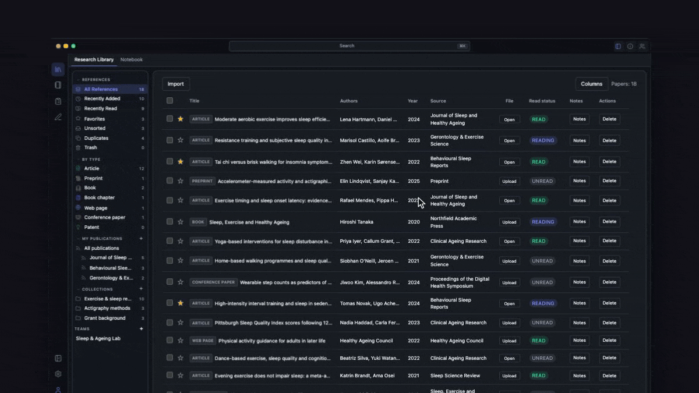This screenshot has width=699, height=393.
Task: Check the Yoga-based interventions row checkbox
Action: (170, 241)
